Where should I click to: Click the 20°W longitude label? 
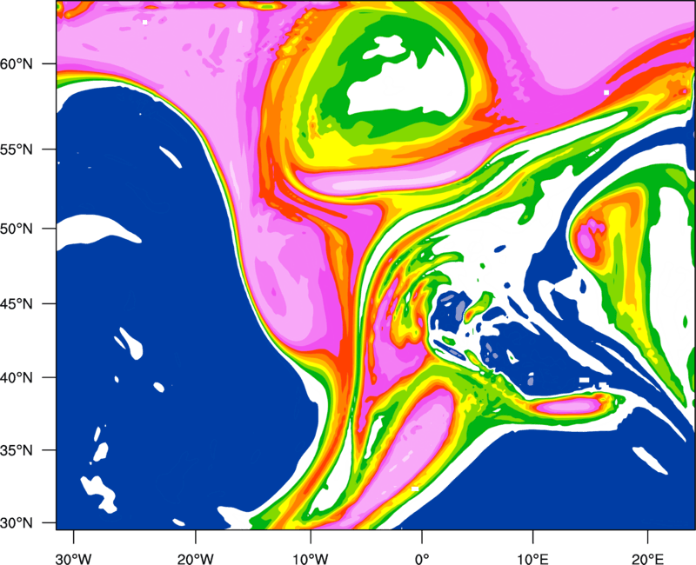(x=195, y=559)
